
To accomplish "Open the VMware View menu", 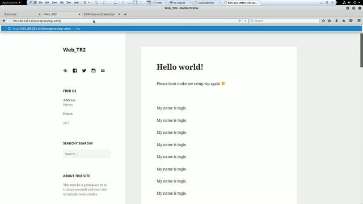I will [54, 2].
